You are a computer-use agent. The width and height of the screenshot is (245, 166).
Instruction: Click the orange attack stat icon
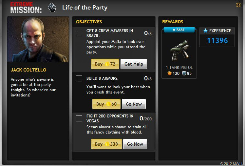170,73
